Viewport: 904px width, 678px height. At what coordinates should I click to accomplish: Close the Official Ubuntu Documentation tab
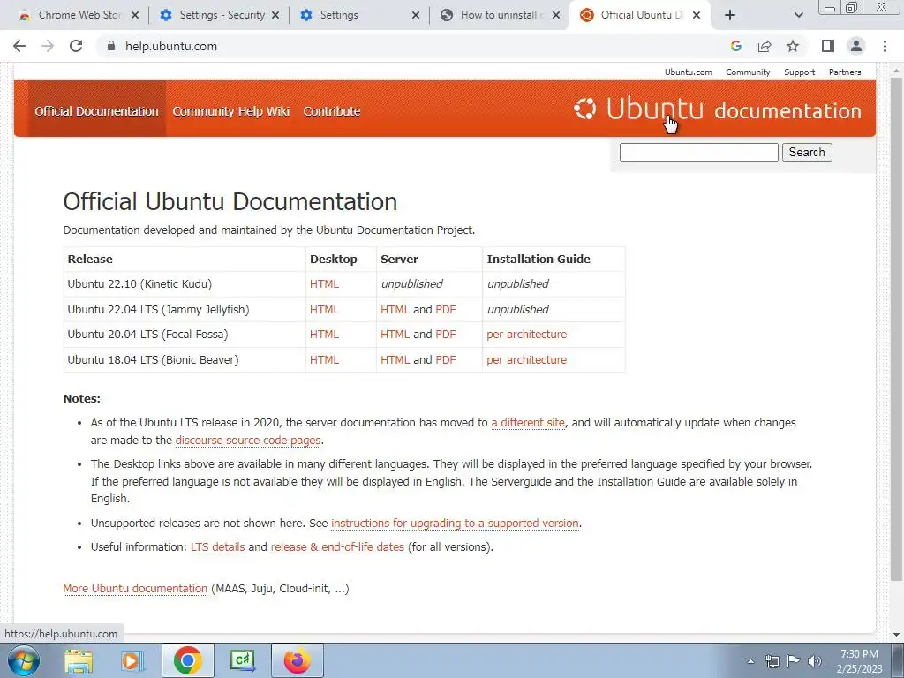click(x=697, y=16)
